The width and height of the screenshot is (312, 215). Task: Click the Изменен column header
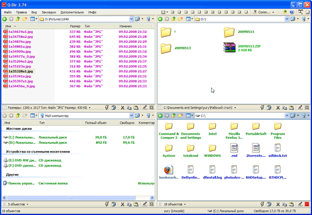[x=125, y=26]
